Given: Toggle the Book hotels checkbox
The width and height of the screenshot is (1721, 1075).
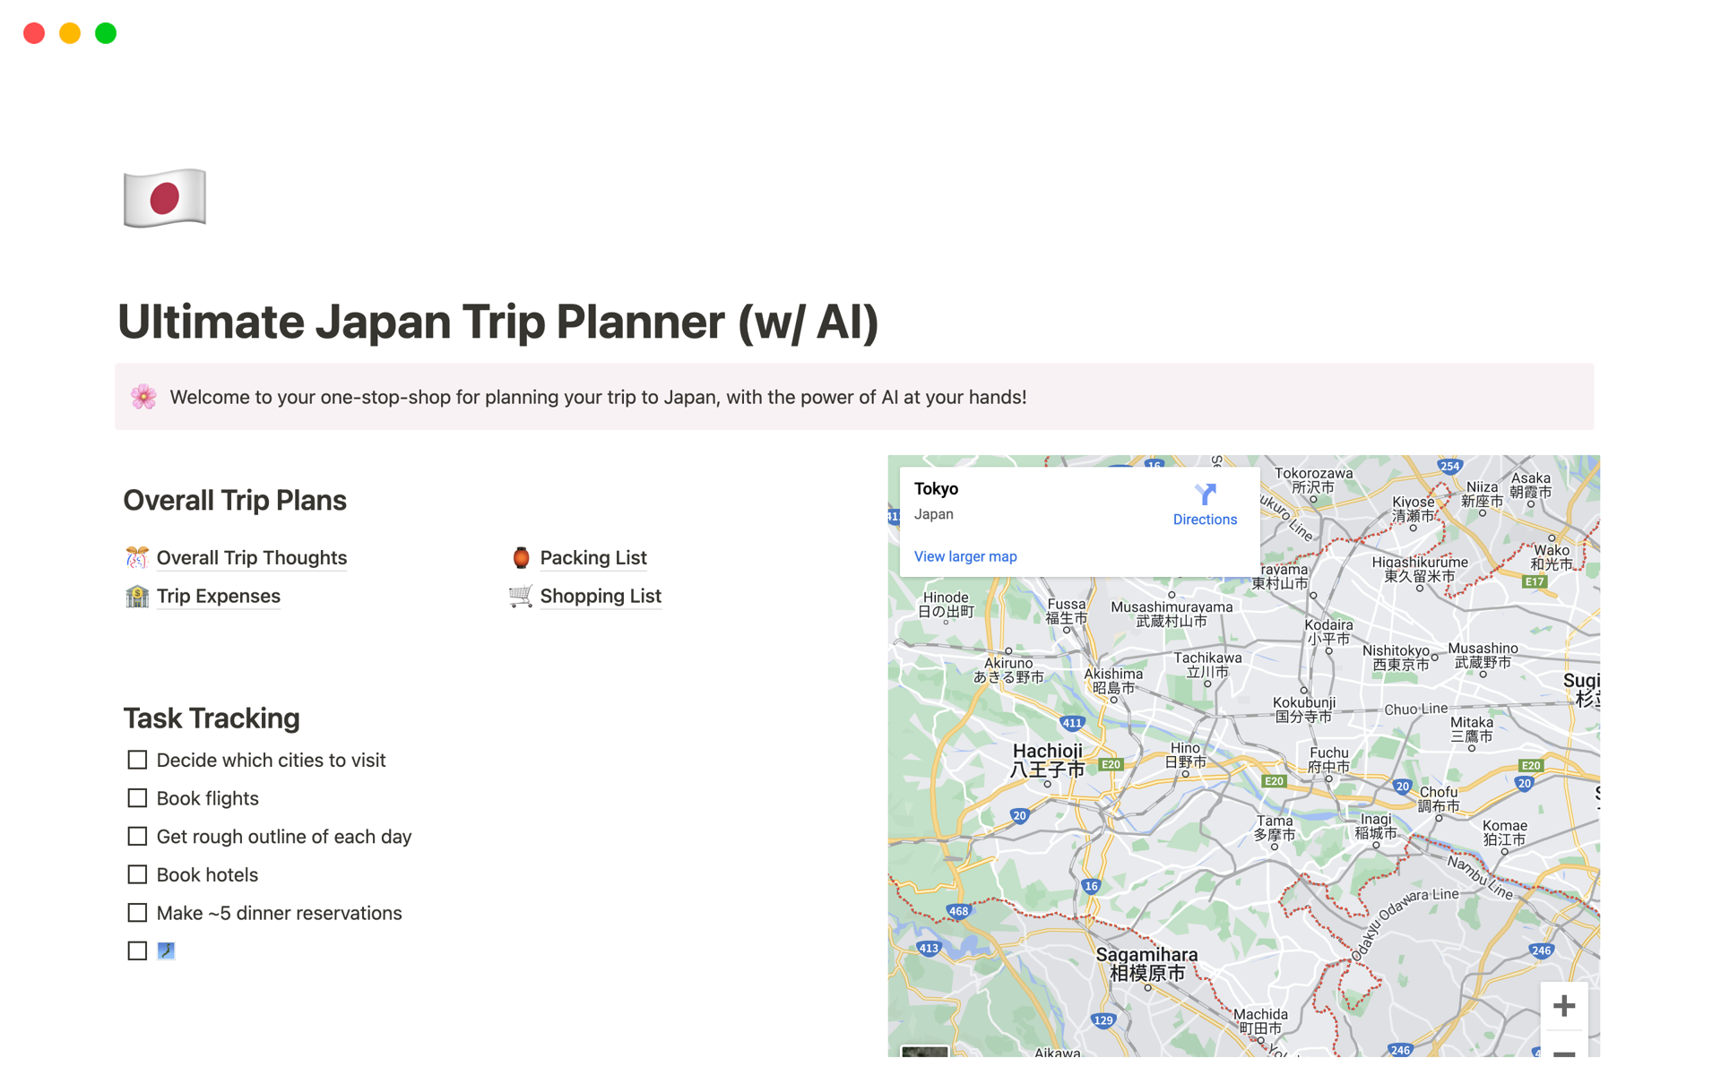Looking at the screenshot, I should click(x=136, y=873).
